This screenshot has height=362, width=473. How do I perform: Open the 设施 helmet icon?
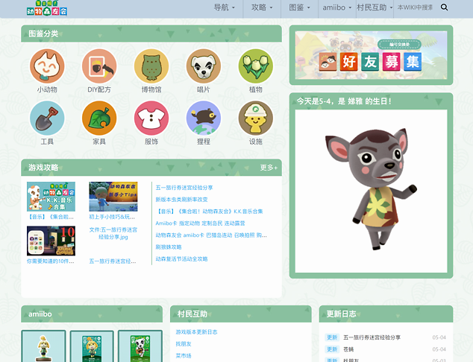tap(256, 118)
